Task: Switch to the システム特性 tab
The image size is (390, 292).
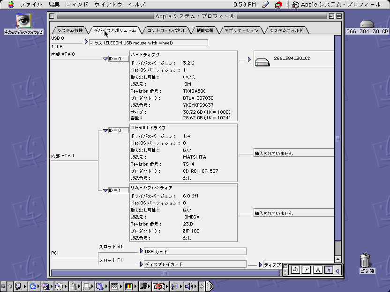Action: point(70,30)
